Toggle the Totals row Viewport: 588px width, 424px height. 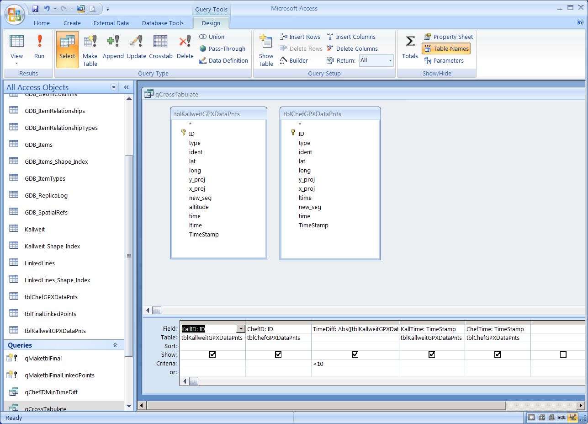pyautogui.click(x=410, y=47)
